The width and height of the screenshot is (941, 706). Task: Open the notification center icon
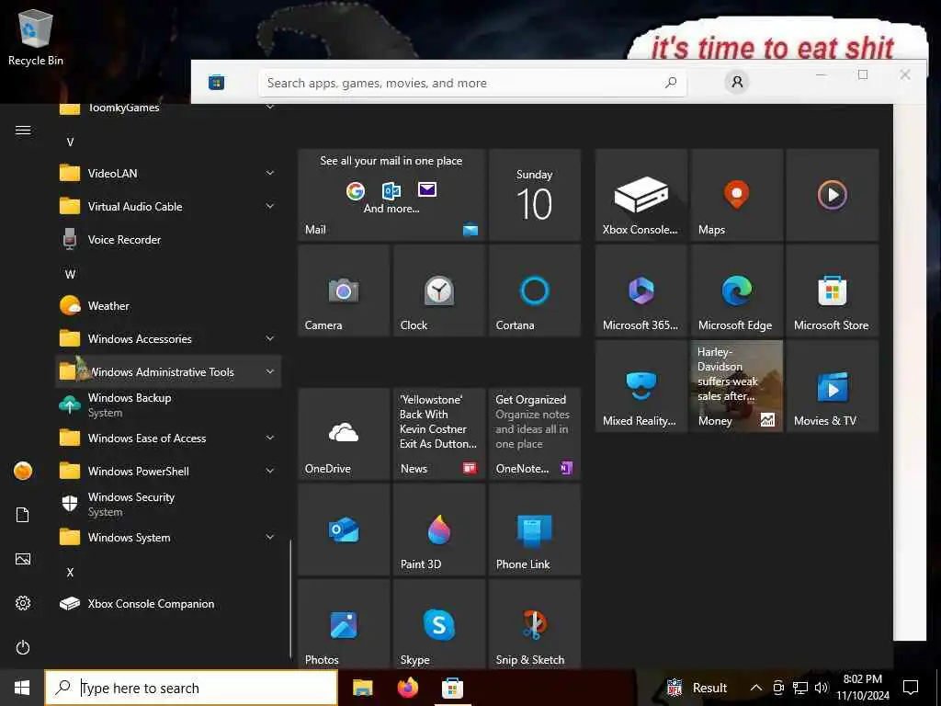[911, 688]
